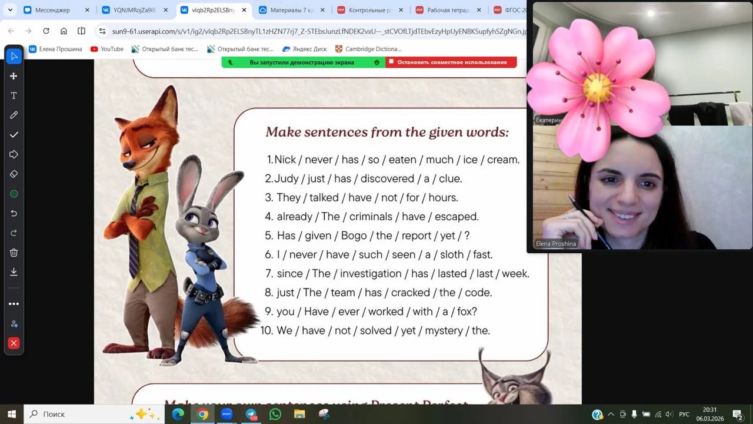Switch to the Материалы 7 кл tab
The height and width of the screenshot is (424, 753).
pos(292,10)
